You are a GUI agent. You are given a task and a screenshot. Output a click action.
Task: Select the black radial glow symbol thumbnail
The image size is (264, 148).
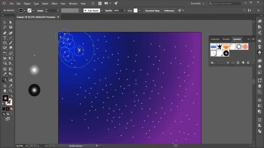click(x=226, y=53)
